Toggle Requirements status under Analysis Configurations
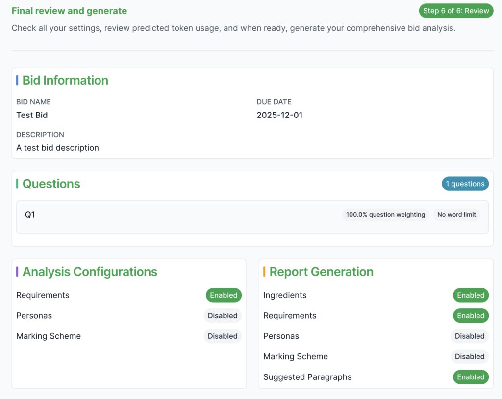Viewport: 502px width, 399px height. pyautogui.click(x=224, y=295)
